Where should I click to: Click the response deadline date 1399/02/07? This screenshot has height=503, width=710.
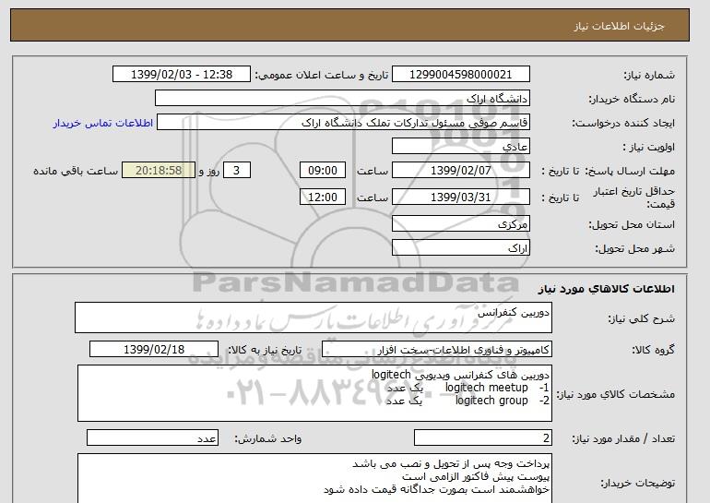[460, 171]
